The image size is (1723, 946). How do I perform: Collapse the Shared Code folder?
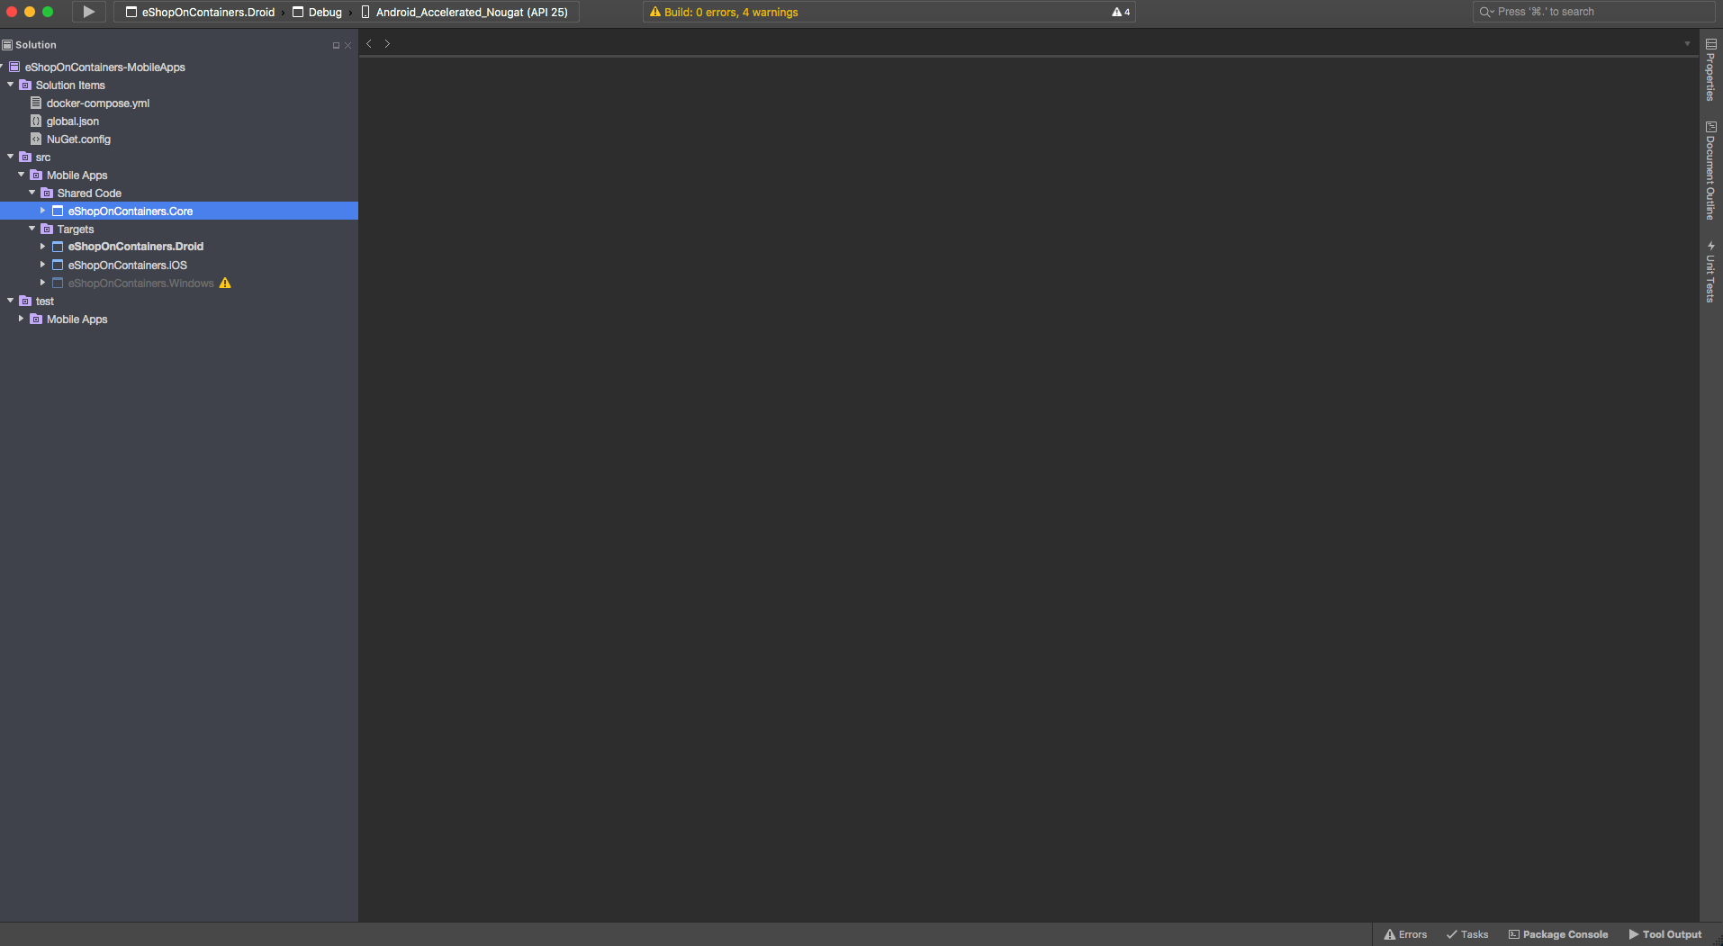pos(32,193)
